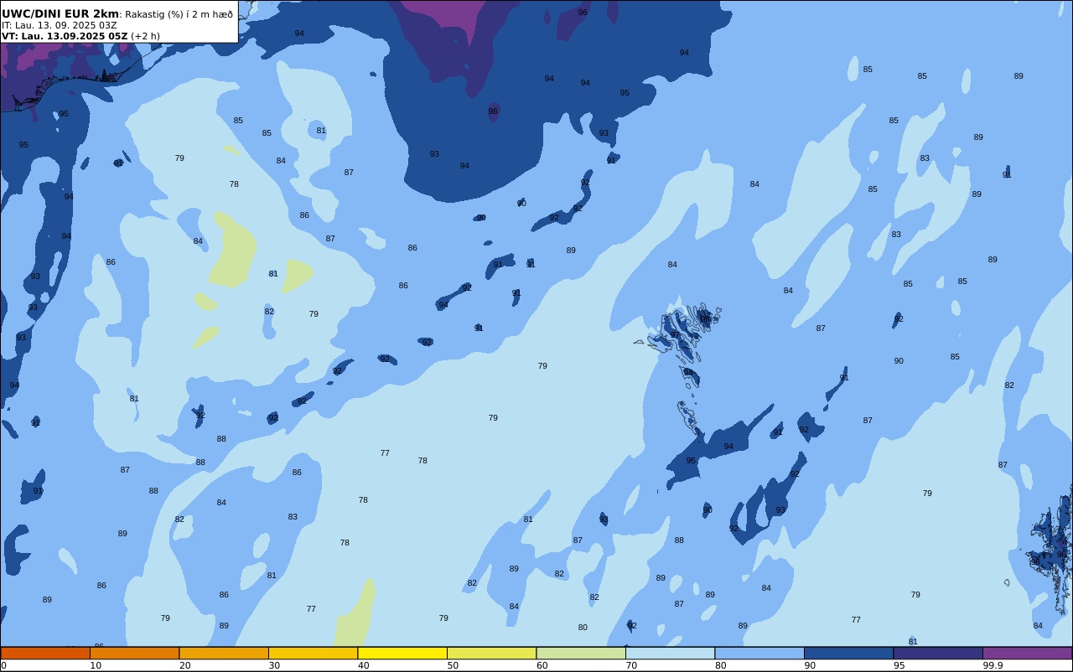Image resolution: width=1073 pixels, height=672 pixels.
Task: Click the legend tick label '30'
Action: tap(274, 665)
